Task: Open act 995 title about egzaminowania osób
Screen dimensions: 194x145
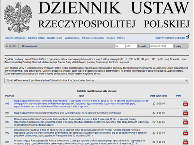Action: click(81, 104)
